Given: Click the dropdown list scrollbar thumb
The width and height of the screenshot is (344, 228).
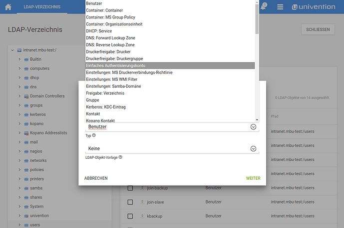Looking at the screenshot, I should click(x=257, y=19).
